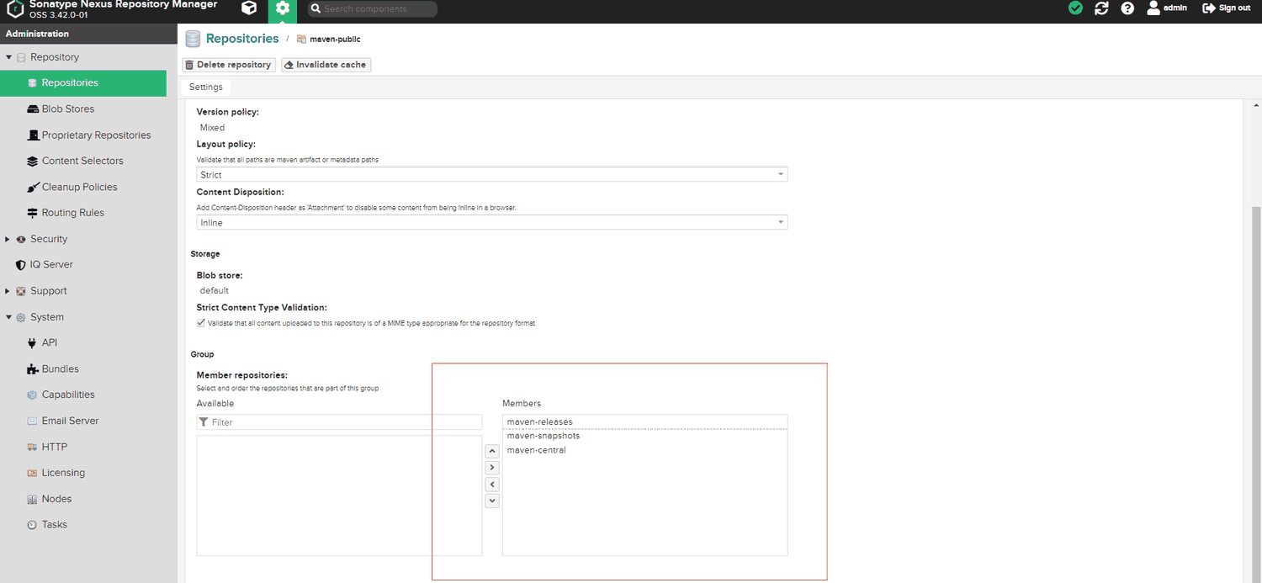Click the Licensing certificate icon
Screen dimensions: 1262x583
pyautogui.click(x=33, y=473)
